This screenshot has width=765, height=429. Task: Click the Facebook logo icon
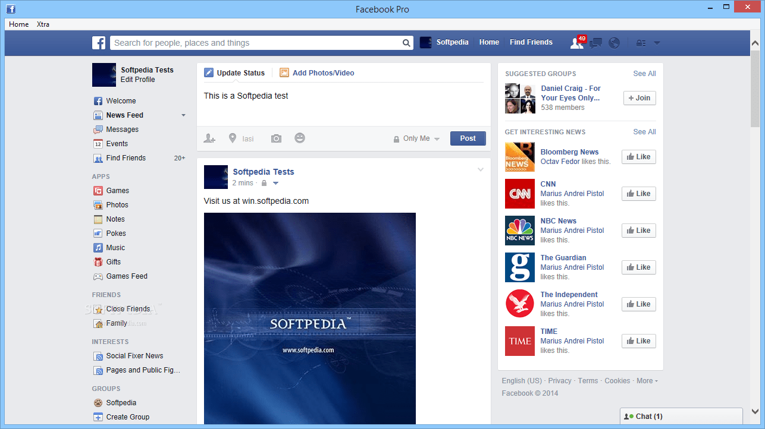pyautogui.click(x=99, y=42)
